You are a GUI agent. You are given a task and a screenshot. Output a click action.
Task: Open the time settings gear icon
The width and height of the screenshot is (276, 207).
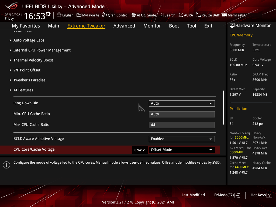(48, 14)
